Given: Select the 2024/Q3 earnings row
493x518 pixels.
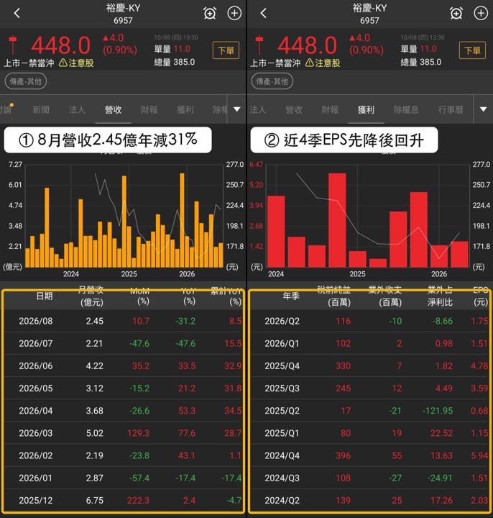Looking at the screenshot, I should click(369, 478).
